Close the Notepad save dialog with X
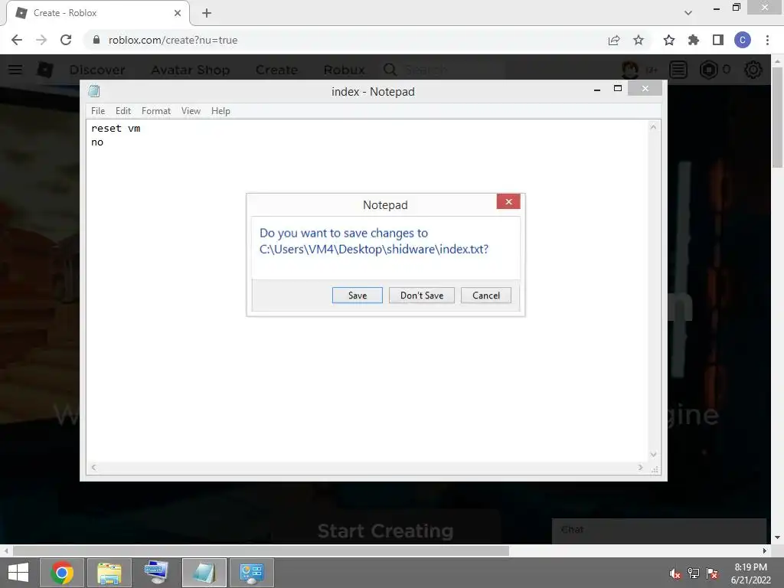Image resolution: width=784 pixels, height=588 pixels. (508, 201)
